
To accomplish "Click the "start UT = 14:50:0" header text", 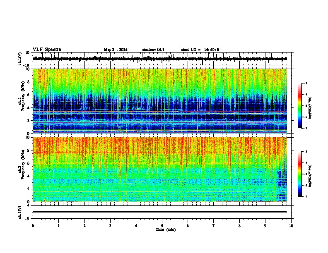I will coord(200,50).
